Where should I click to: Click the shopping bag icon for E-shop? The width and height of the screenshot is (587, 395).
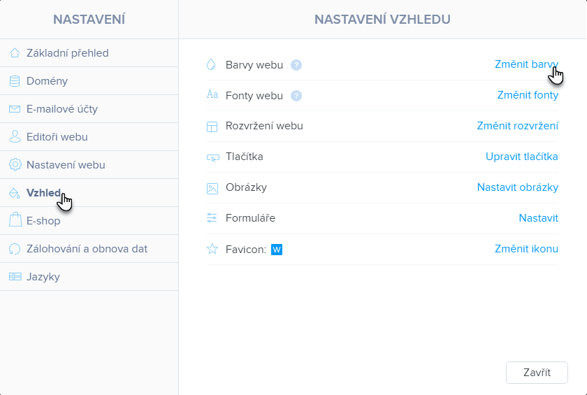click(x=15, y=220)
